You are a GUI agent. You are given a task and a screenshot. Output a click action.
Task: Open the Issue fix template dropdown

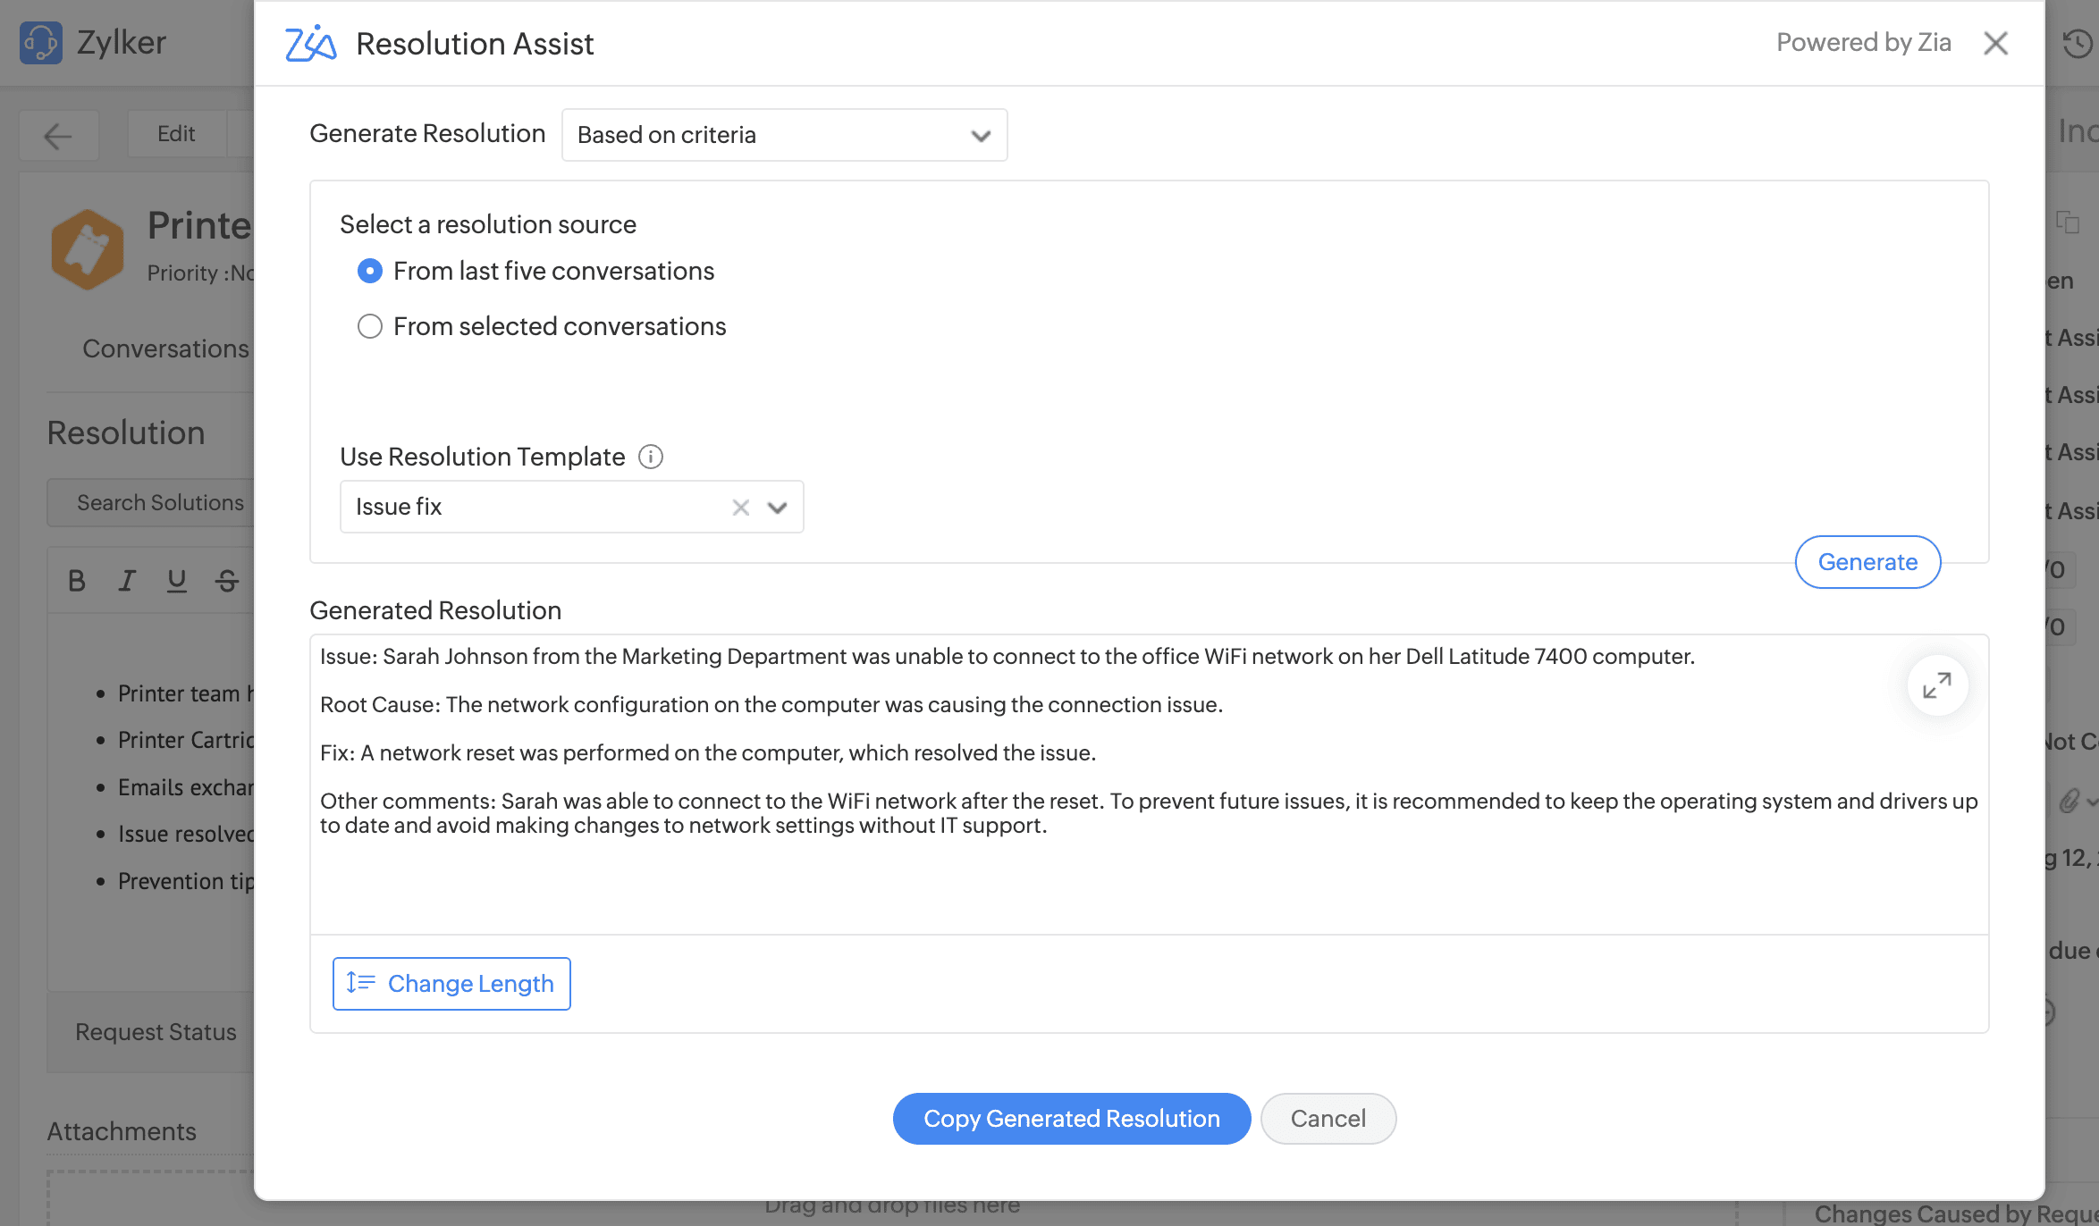click(x=776, y=507)
